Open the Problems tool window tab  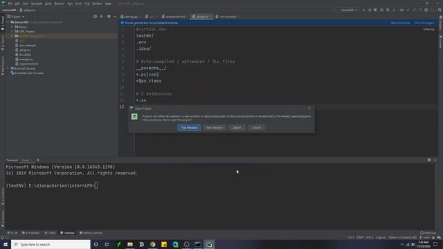30,233
